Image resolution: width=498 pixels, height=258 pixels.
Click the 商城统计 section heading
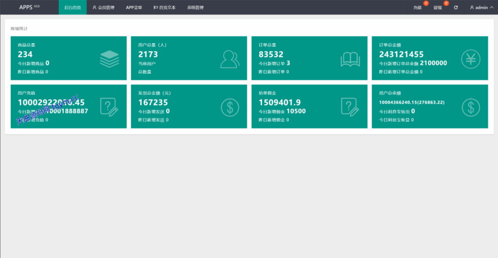click(x=19, y=29)
